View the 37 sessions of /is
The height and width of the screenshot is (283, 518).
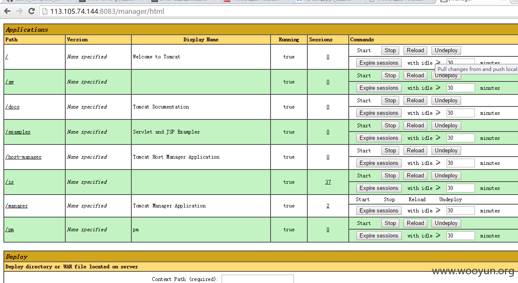point(328,182)
